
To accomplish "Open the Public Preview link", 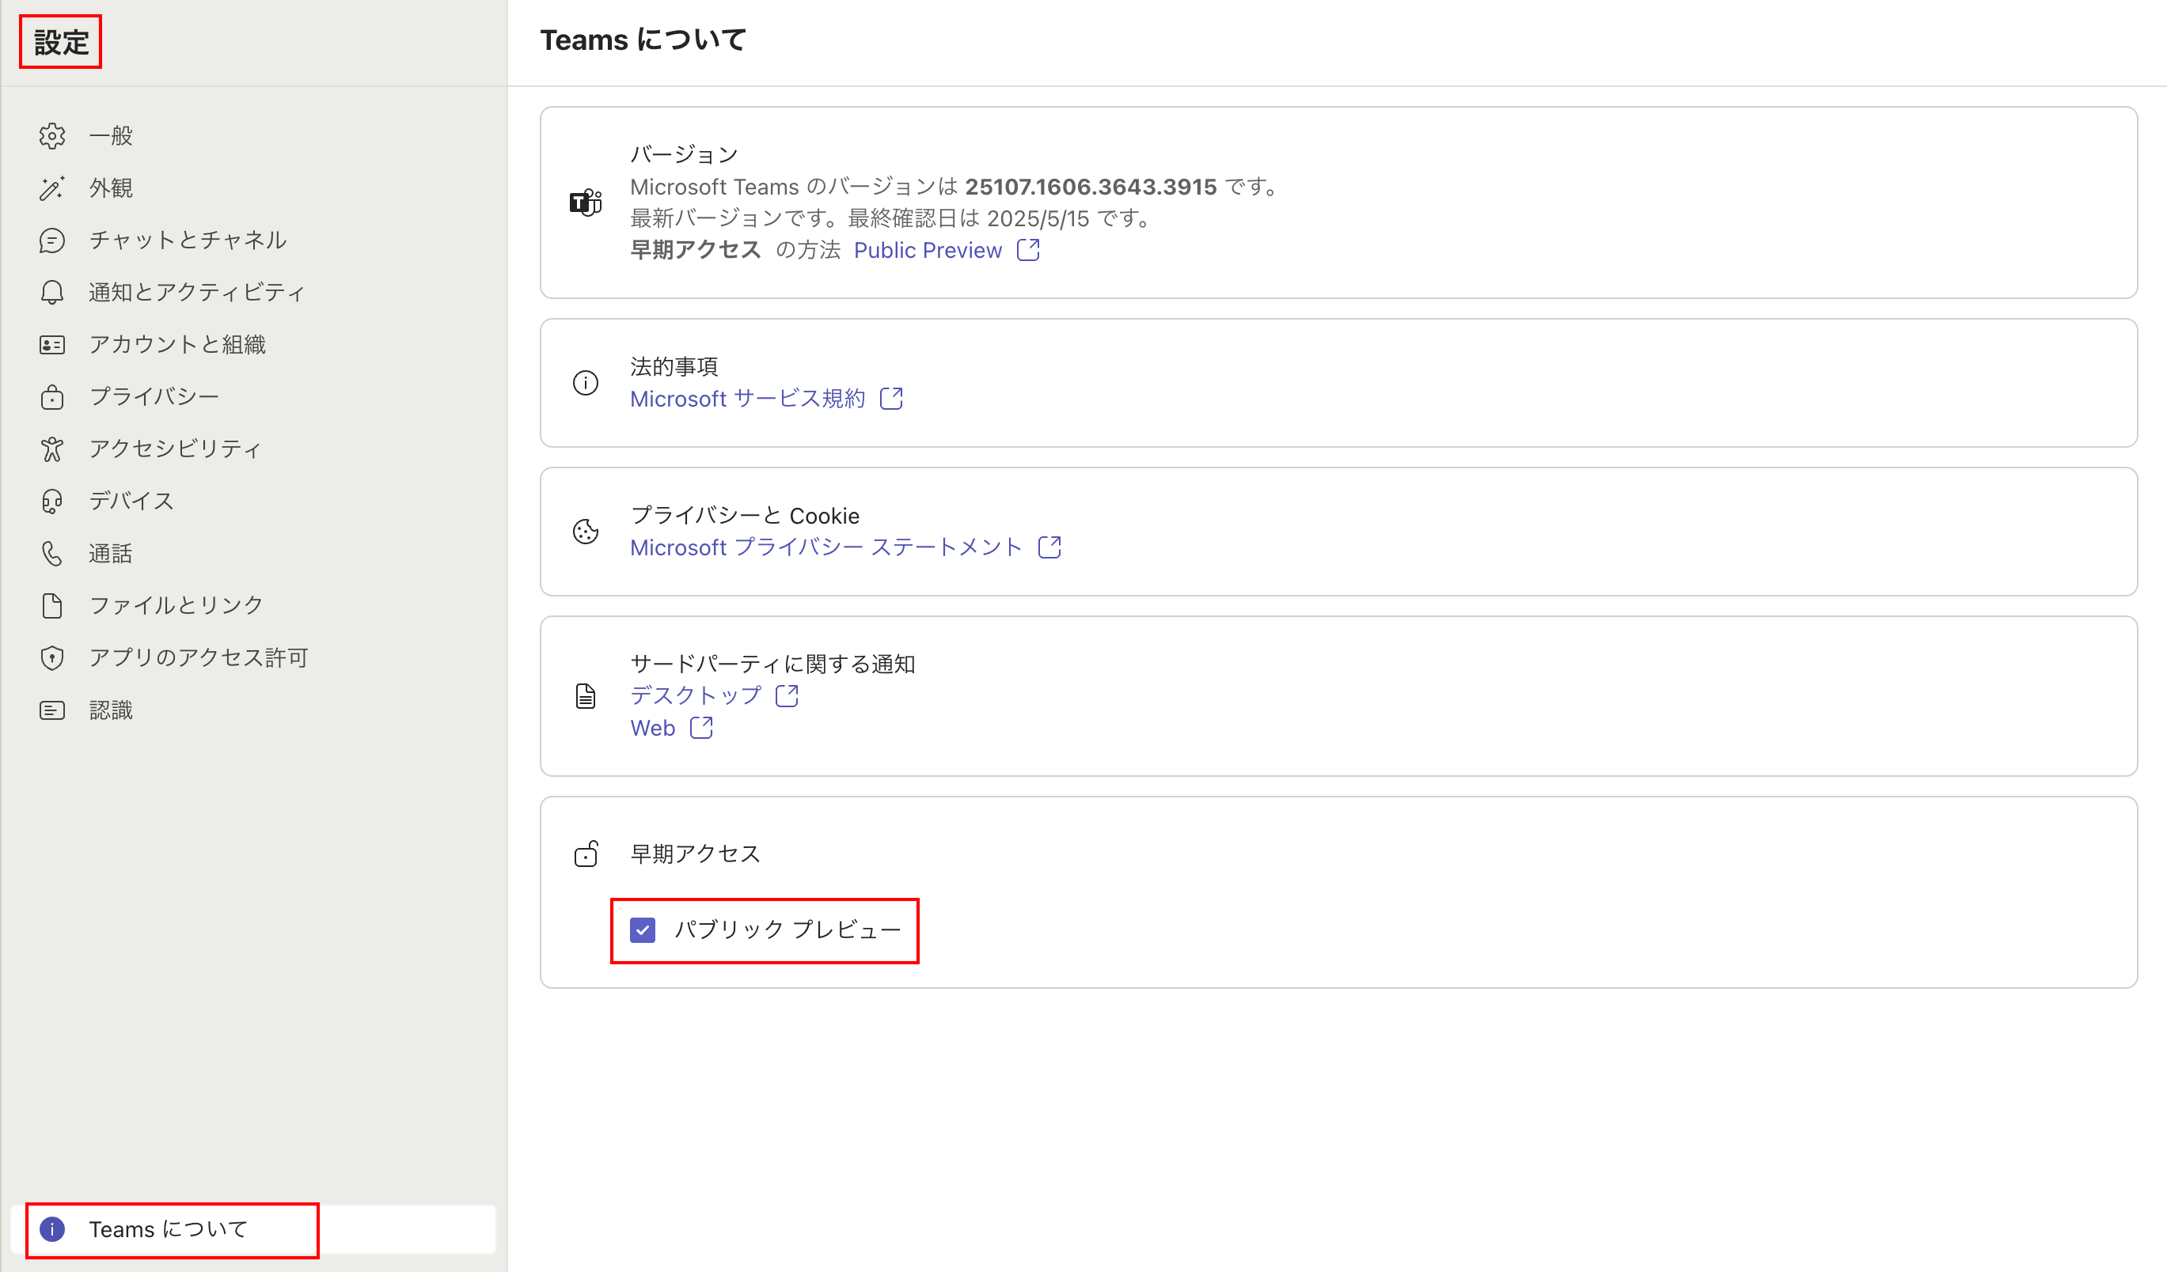I will pyautogui.click(x=928, y=250).
